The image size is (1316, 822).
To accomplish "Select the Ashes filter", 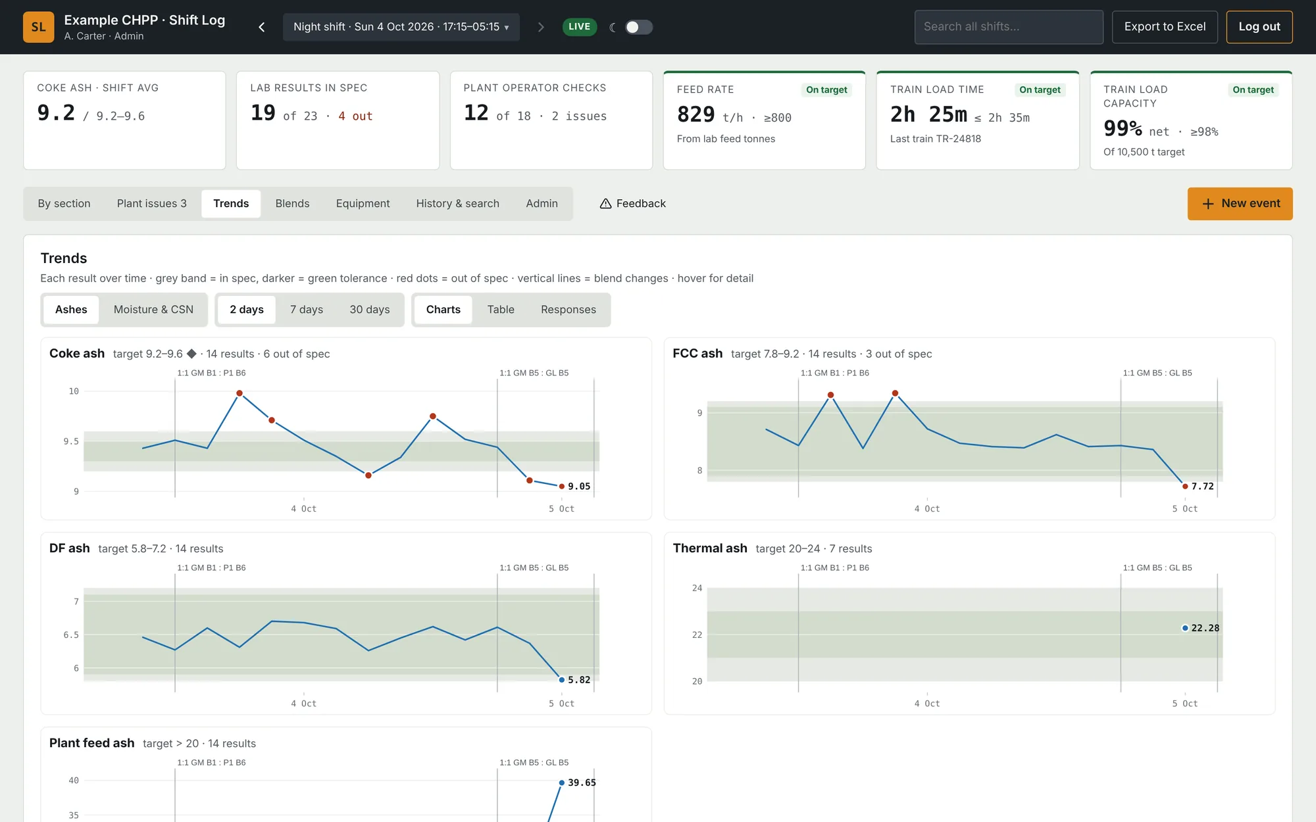I will (71, 310).
